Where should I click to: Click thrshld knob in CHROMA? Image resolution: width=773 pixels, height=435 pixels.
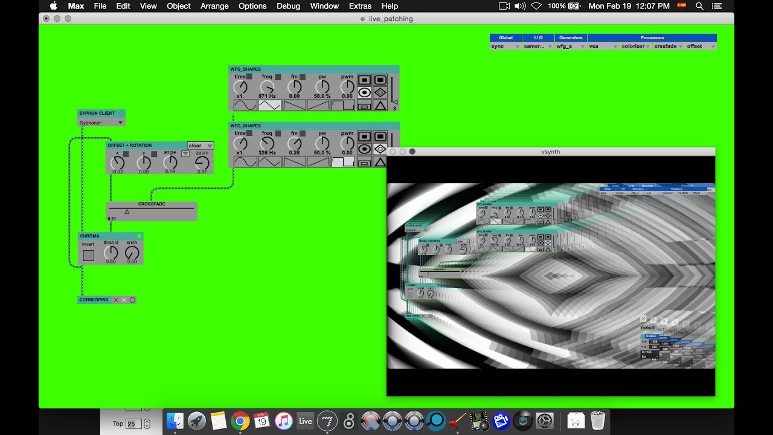tap(111, 253)
